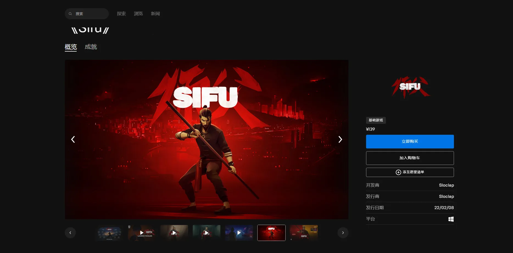Click the plus icon on wishlist button

coord(398,172)
